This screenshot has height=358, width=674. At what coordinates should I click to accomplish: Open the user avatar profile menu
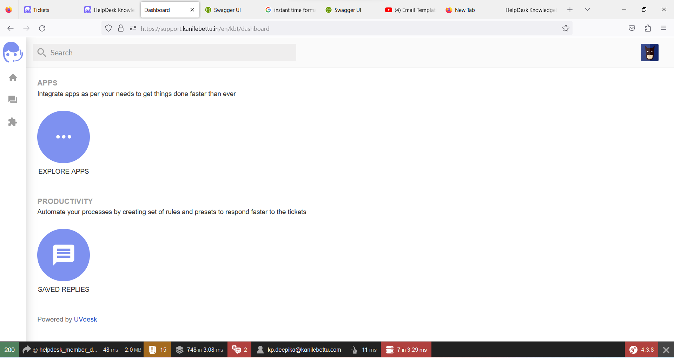[x=649, y=53]
